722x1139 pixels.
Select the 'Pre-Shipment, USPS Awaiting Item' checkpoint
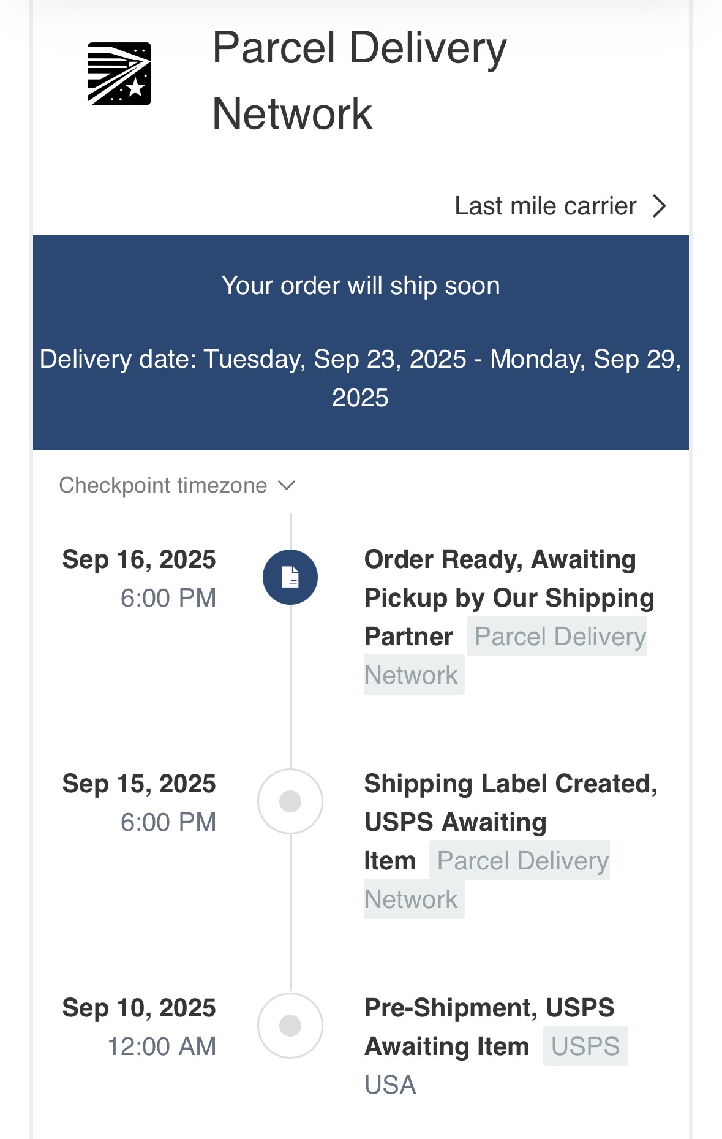click(489, 1008)
